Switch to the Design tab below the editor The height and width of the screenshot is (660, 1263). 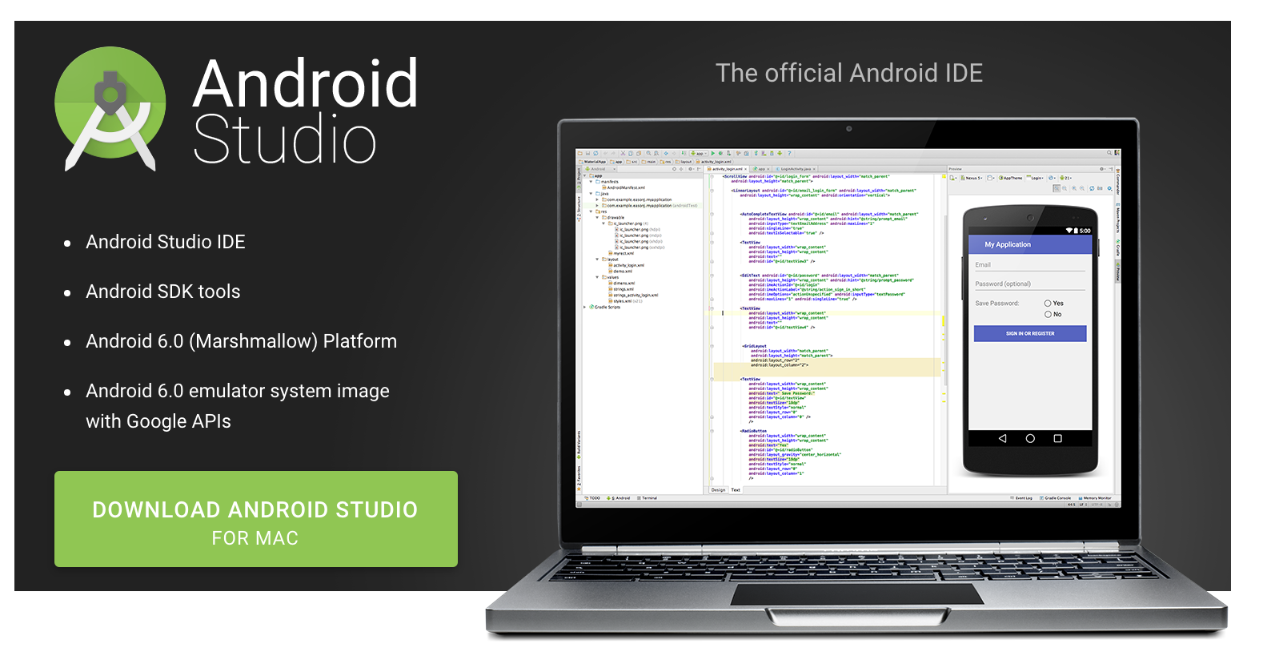(718, 489)
